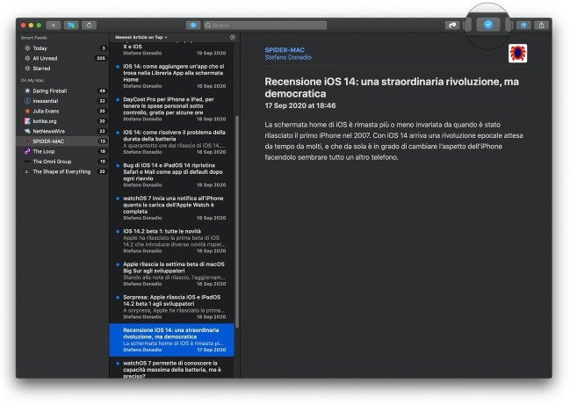570x405 pixels.
Task: Open the NetNewsWire feed
Action: tap(63, 131)
